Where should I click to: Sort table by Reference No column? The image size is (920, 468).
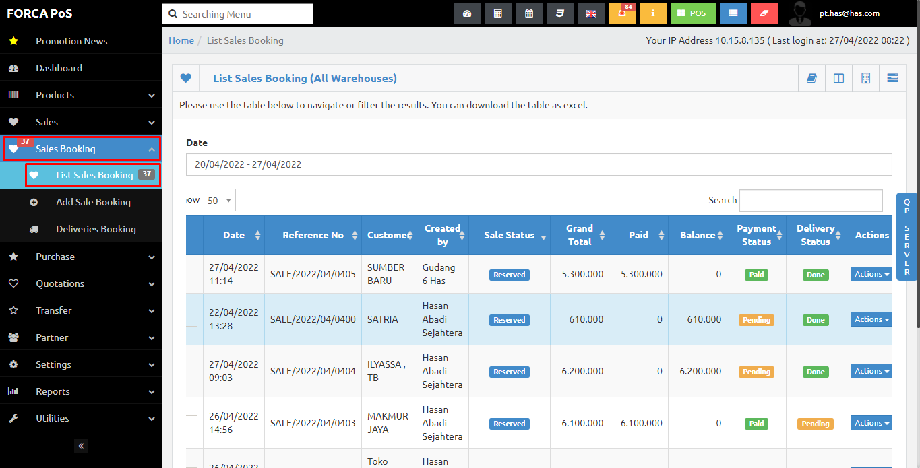(313, 235)
